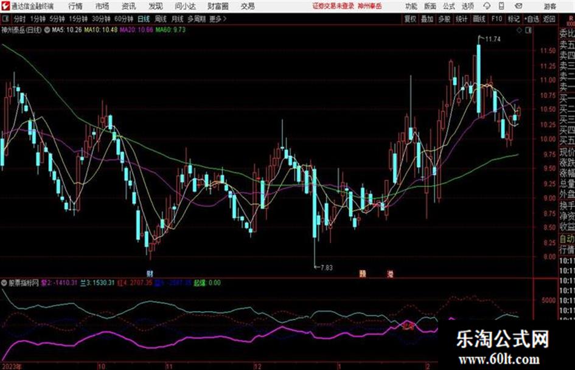Select the 日线 daily period tab
Viewport: 575px width, 370px height.
[x=144, y=19]
